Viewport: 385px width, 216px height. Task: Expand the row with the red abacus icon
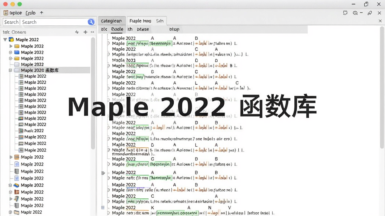10,192
